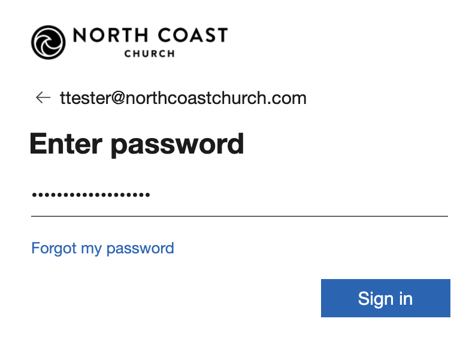Image resolution: width=466 pixels, height=343 pixels.
Task: Click the empty area right of password dots
Action: (x=299, y=195)
